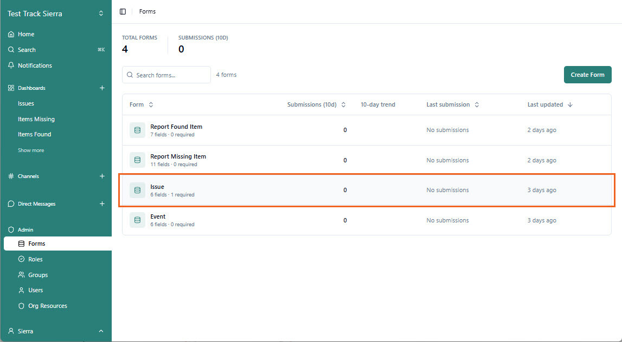Expand the Sierra user menu chevron
Image resolution: width=622 pixels, height=342 pixels.
click(x=101, y=331)
